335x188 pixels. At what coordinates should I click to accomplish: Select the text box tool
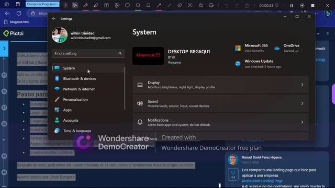click(x=106, y=5)
